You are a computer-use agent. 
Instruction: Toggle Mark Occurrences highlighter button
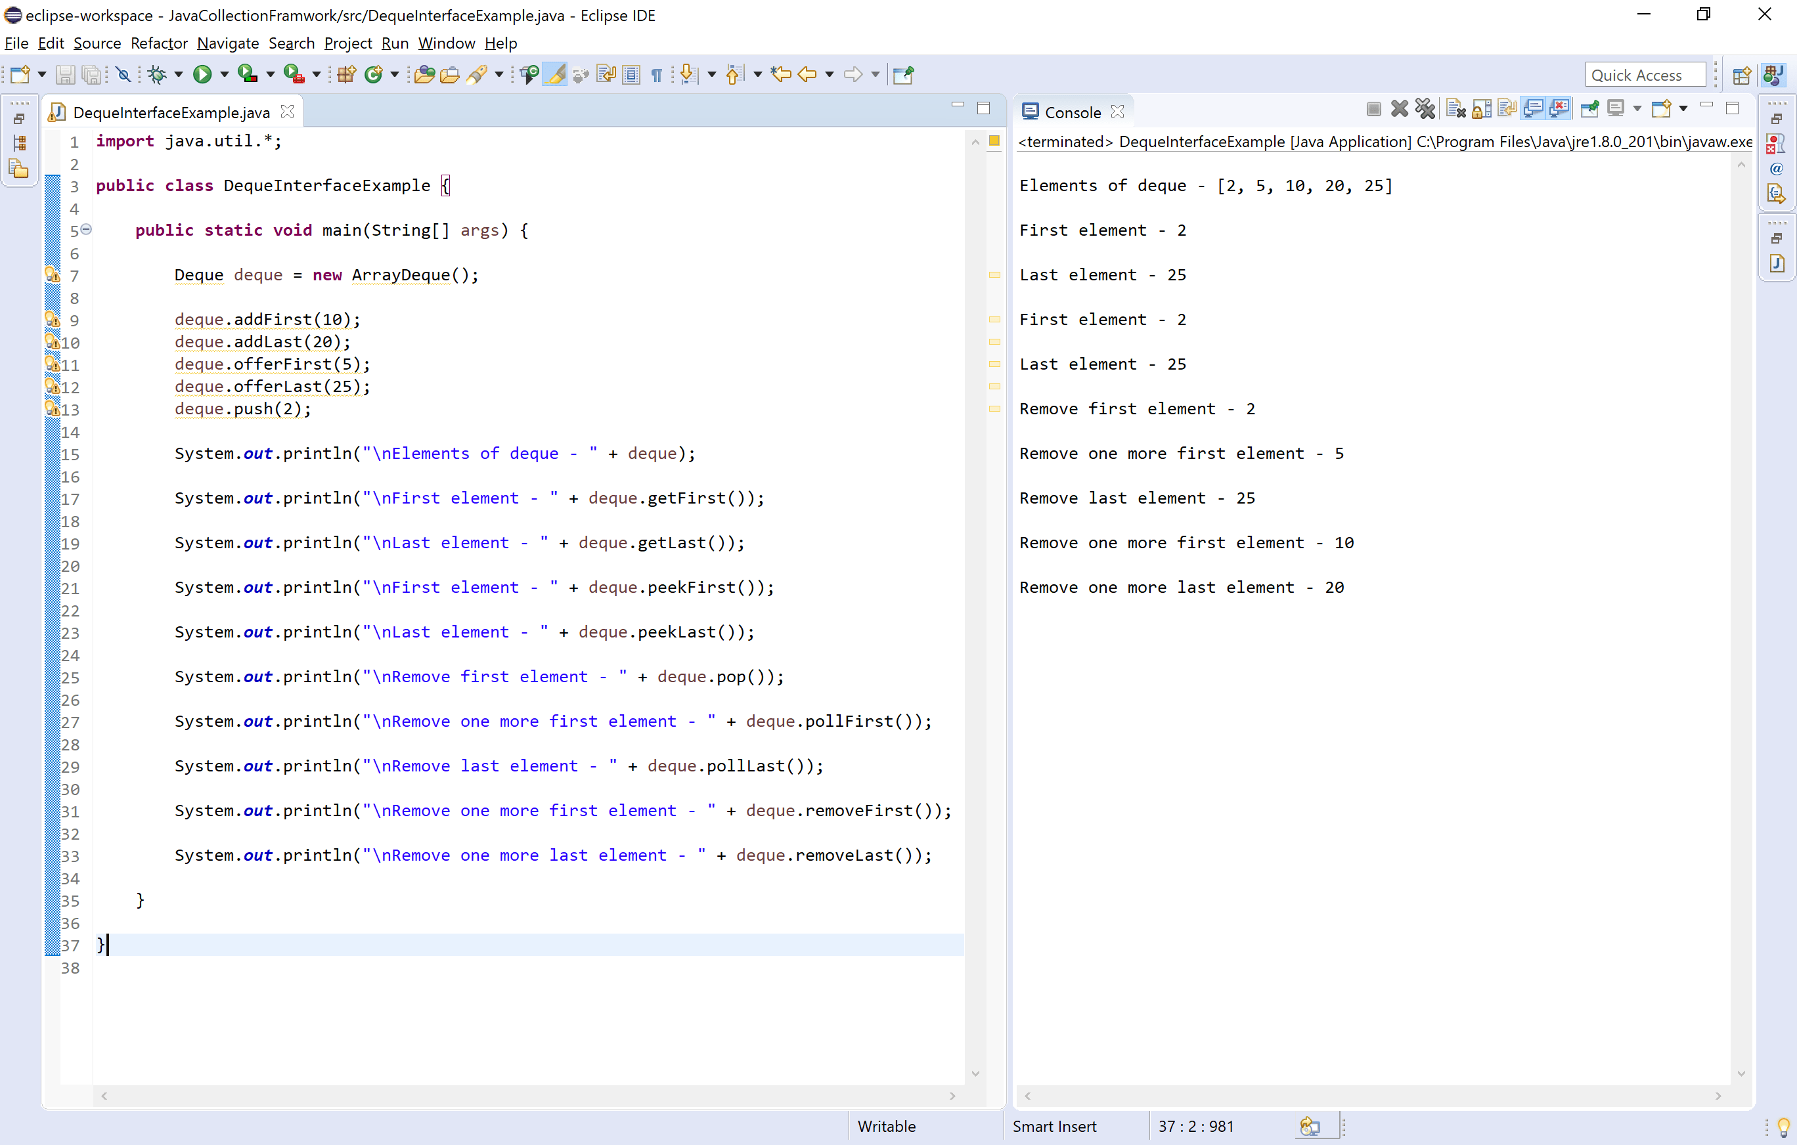(x=554, y=75)
